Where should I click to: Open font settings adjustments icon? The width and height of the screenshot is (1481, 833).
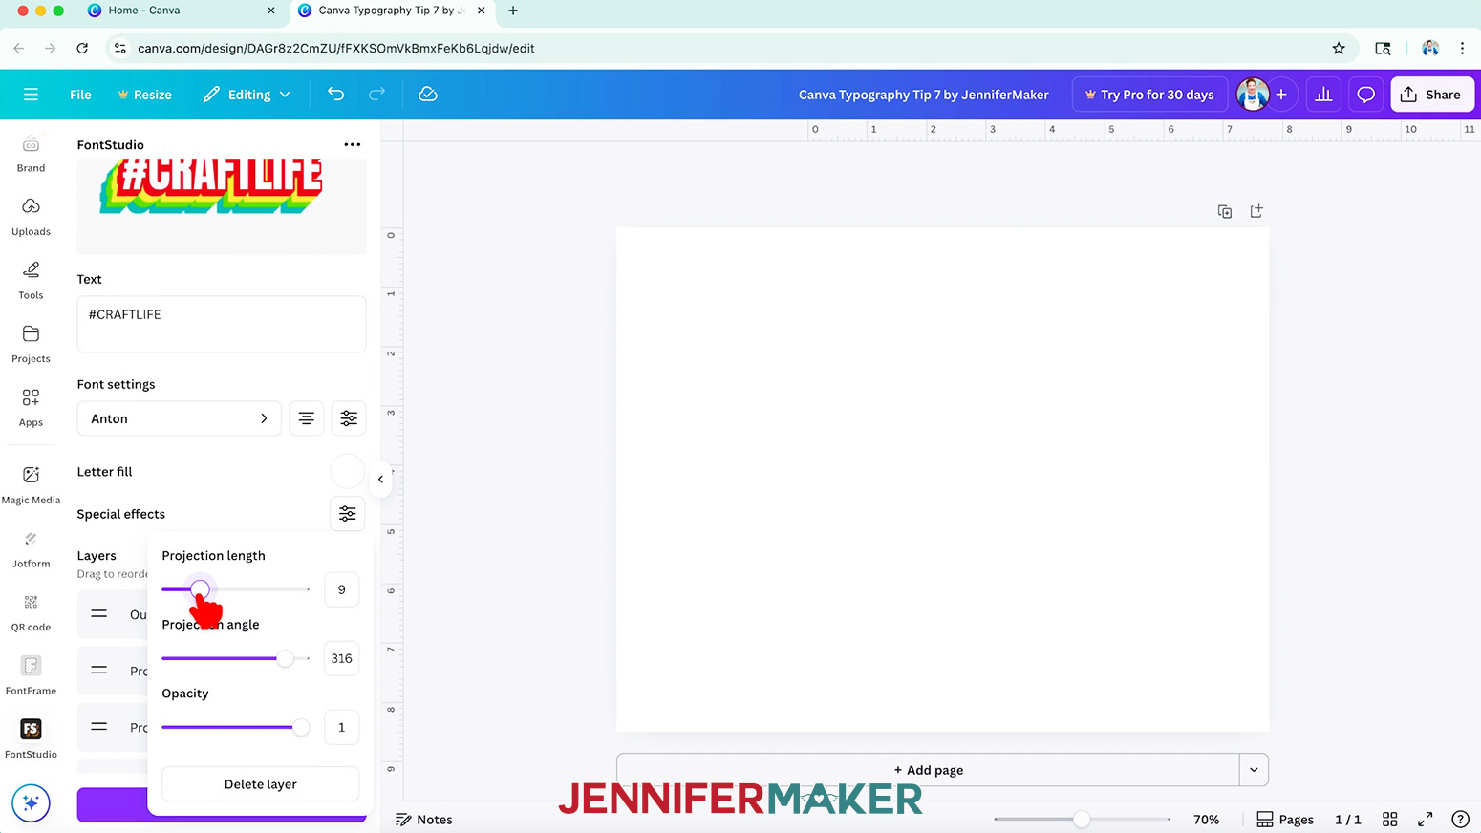pyautogui.click(x=349, y=418)
